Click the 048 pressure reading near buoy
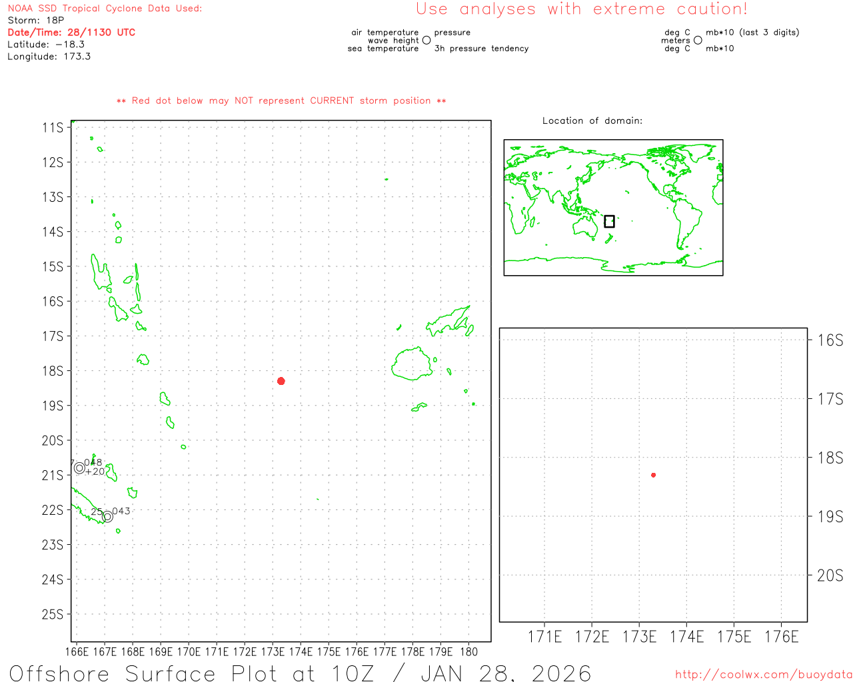853x682 pixels. (x=93, y=462)
